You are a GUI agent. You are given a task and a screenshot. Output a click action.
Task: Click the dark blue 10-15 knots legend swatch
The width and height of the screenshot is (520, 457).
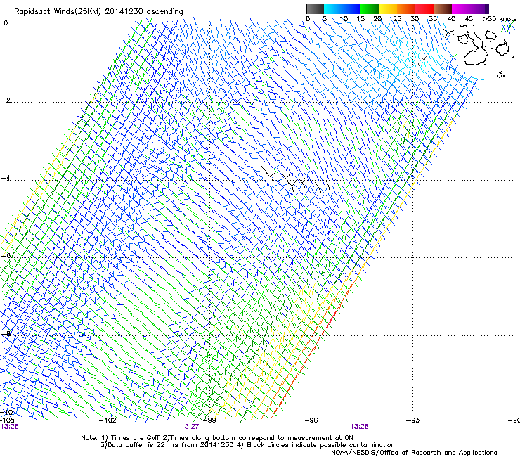351,8
